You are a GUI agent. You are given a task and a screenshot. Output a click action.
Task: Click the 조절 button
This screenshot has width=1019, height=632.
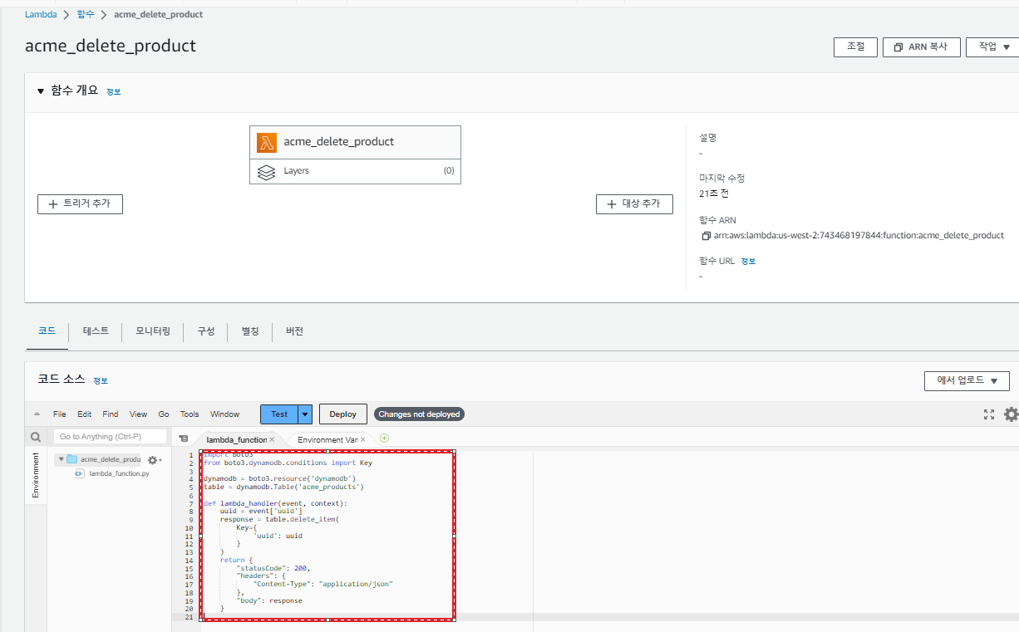(855, 47)
